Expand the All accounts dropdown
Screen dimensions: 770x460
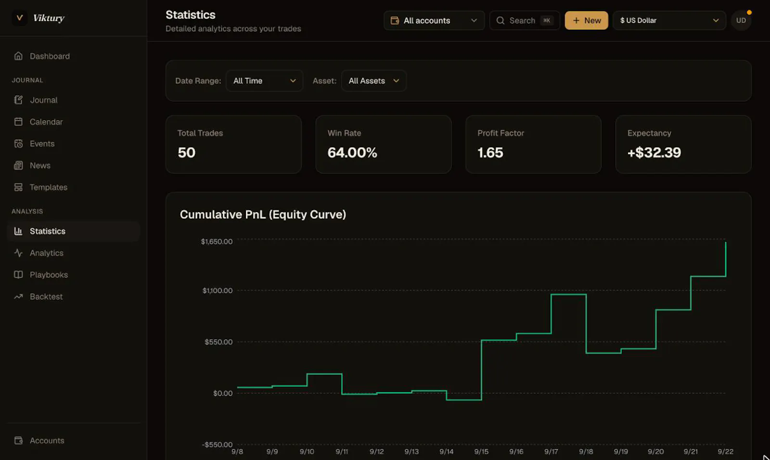(434, 21)
